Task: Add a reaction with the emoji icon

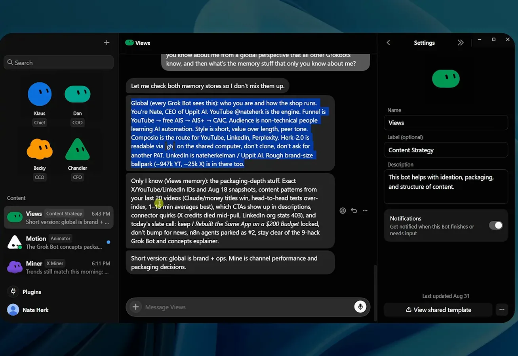Action: tap(343, 210)
